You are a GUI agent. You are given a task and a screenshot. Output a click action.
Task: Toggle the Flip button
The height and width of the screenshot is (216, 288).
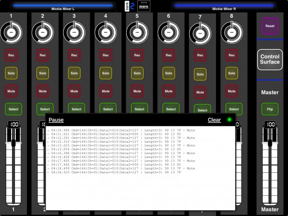click(x=270, y=109)
